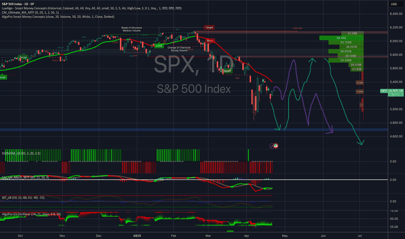Click the Weak High label
This screenshot has width=405, height=239.
[x=298, y=28]
